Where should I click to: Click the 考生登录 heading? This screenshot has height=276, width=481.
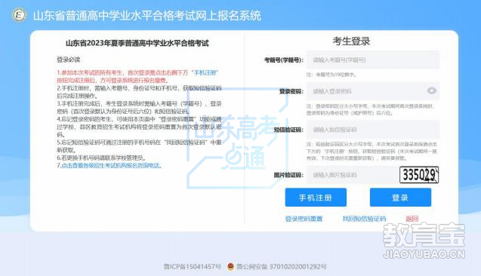[352, 41]
